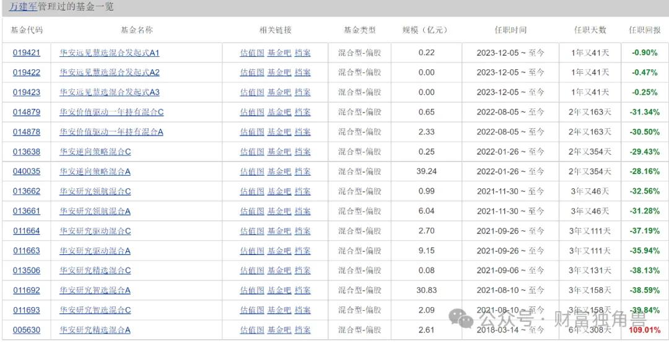Click the 基金代码 column header

pyautogui.click(x=27, y=30)
